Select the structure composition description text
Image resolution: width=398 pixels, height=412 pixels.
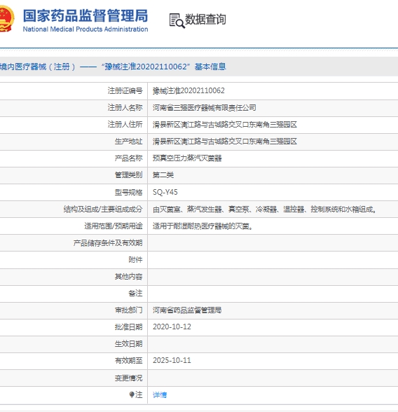[x=265, y=209]
